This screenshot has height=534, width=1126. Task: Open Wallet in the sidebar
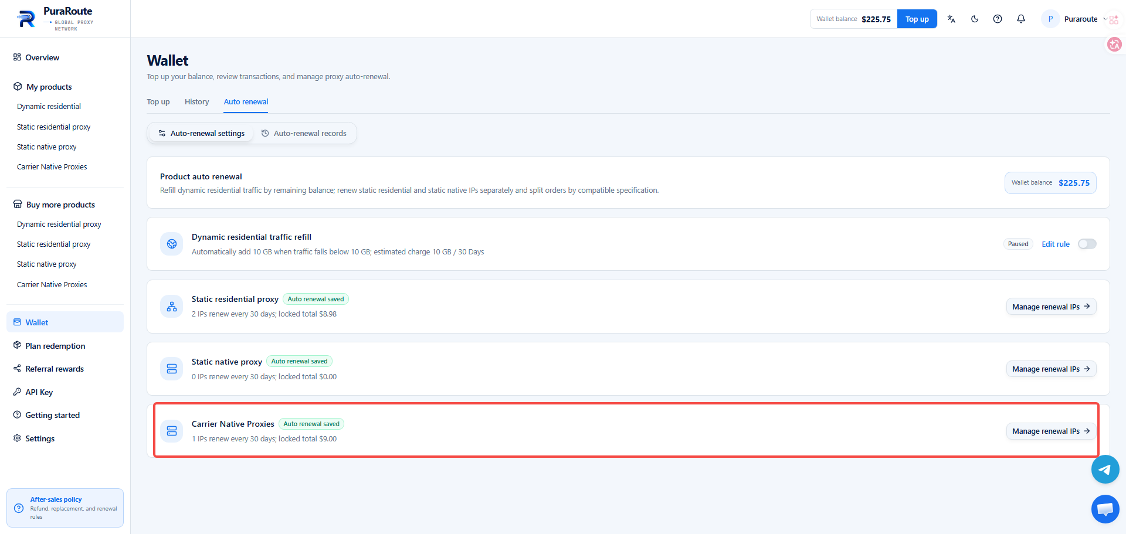[65, 322]
